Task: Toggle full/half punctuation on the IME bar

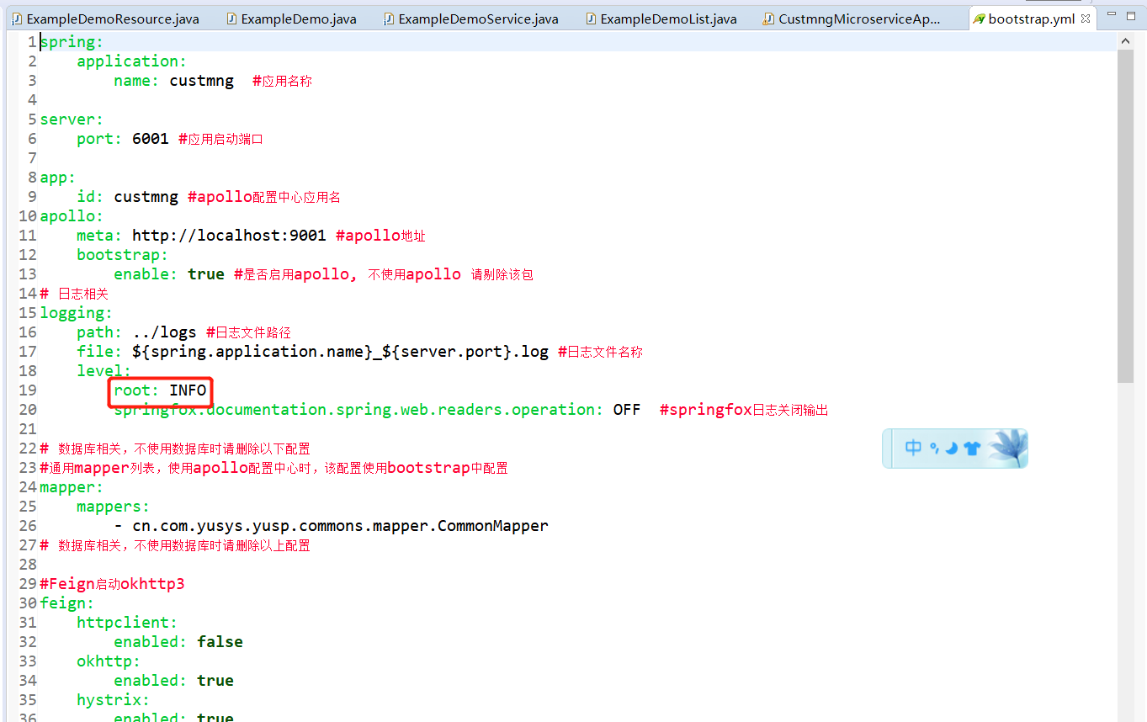Action: pyautogui.click(x=934, y=448)
